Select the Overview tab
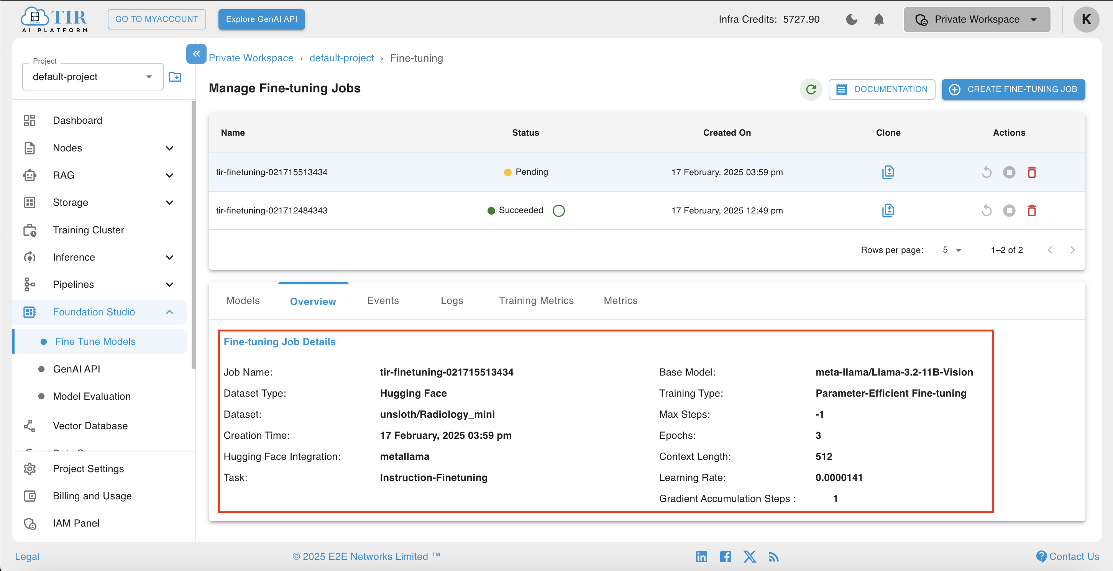Viewport: 1113px width, 571px height. pyautogui.click(x=313, y=301)
